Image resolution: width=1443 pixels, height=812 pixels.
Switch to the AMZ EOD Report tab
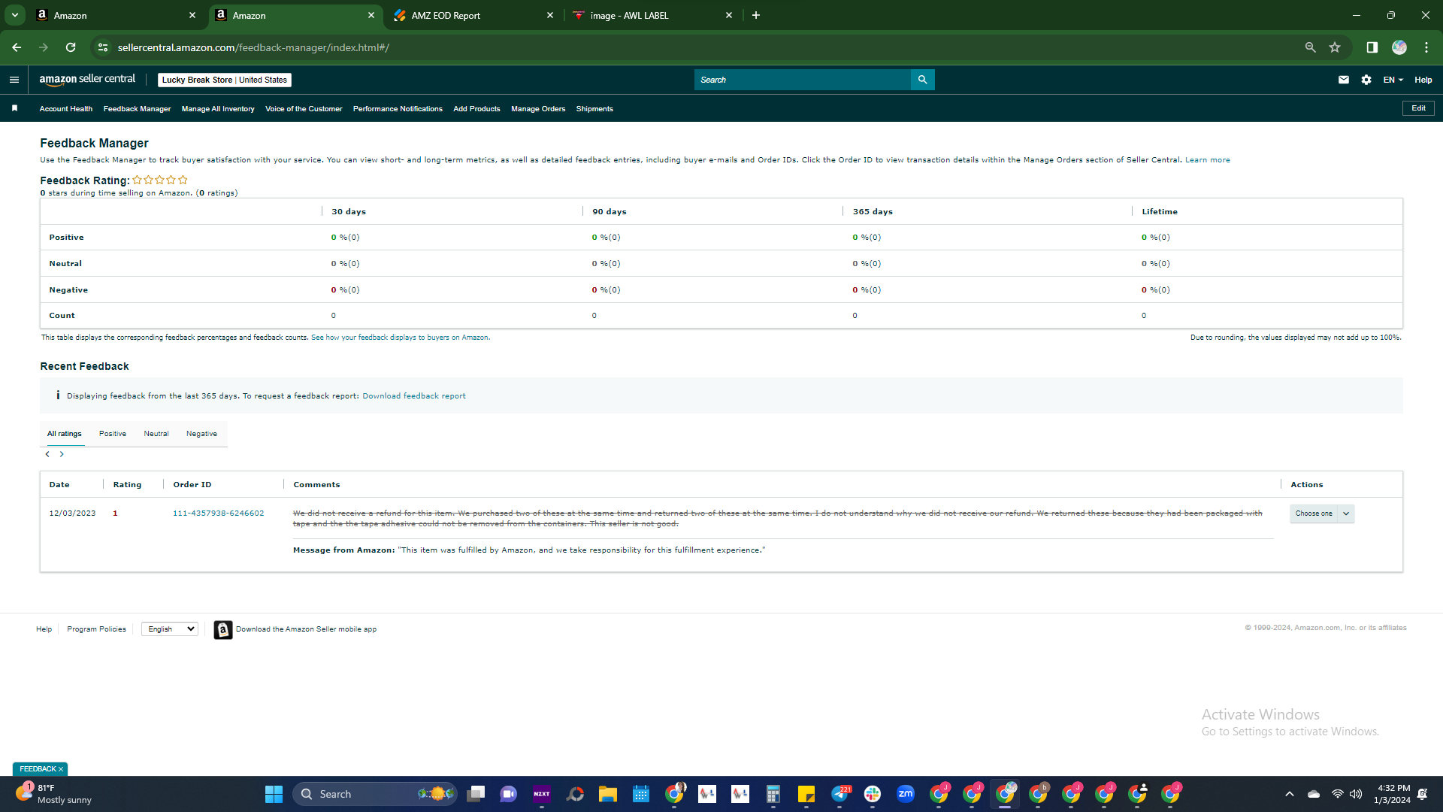pyautogui.click(x=473, y=15)
